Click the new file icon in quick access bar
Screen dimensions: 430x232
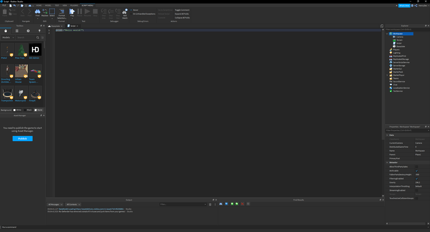coord(10,5)
